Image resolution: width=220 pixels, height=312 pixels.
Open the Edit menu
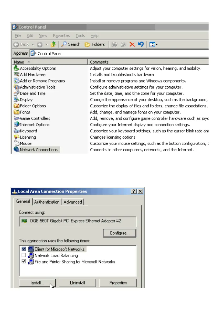tap(30, 36)
